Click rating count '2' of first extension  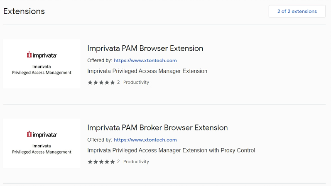coord(118,82)
